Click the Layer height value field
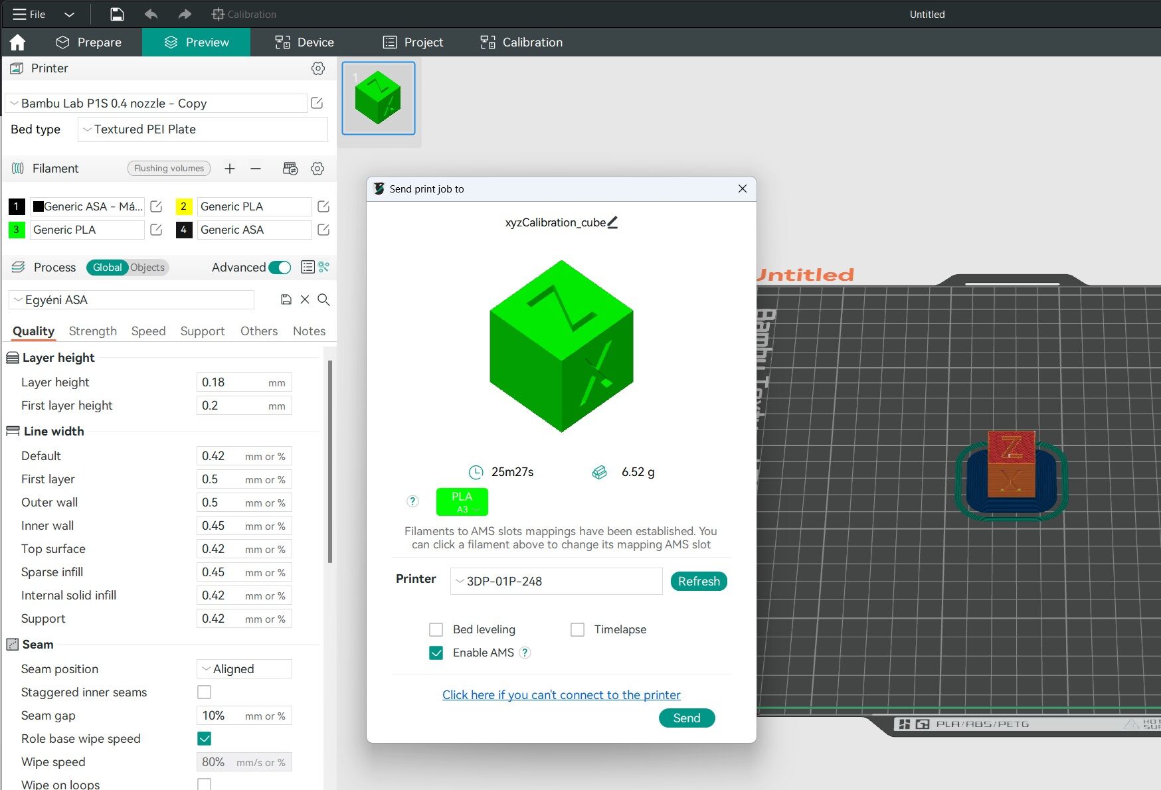 [244, 382]
